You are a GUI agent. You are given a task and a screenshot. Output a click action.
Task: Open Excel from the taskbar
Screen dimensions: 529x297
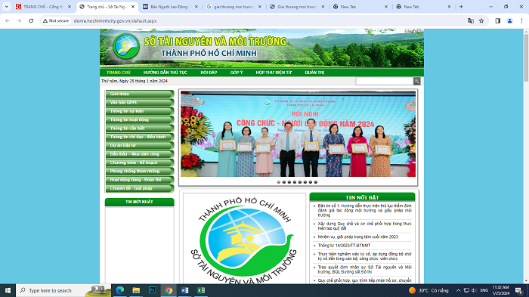coord(201,290)
